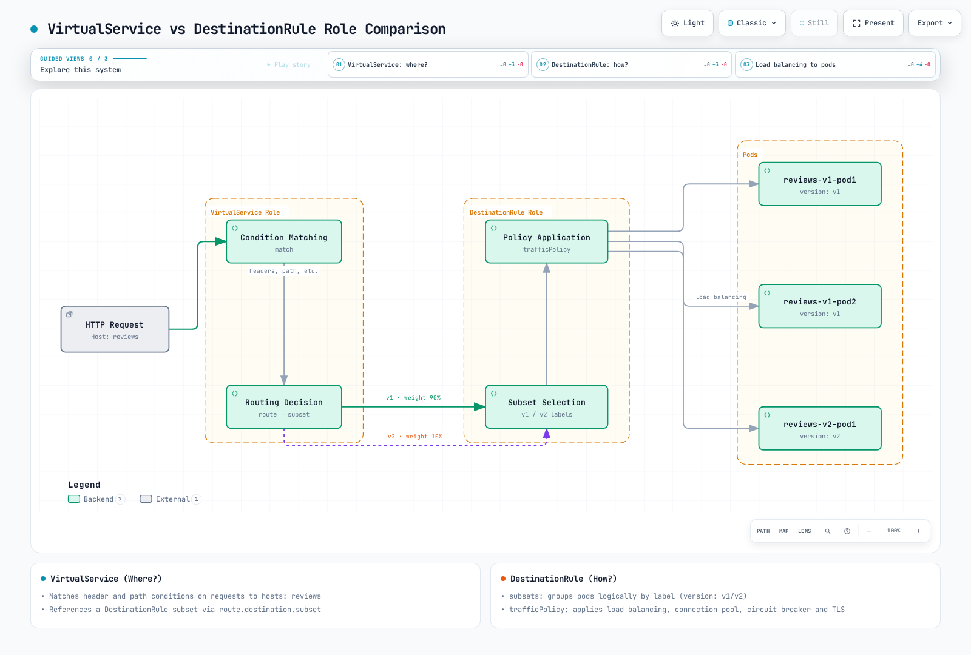Select guided view 03 Load balancing to pods
The width and height of the screenshot is (971, 655).
point(835,64)
